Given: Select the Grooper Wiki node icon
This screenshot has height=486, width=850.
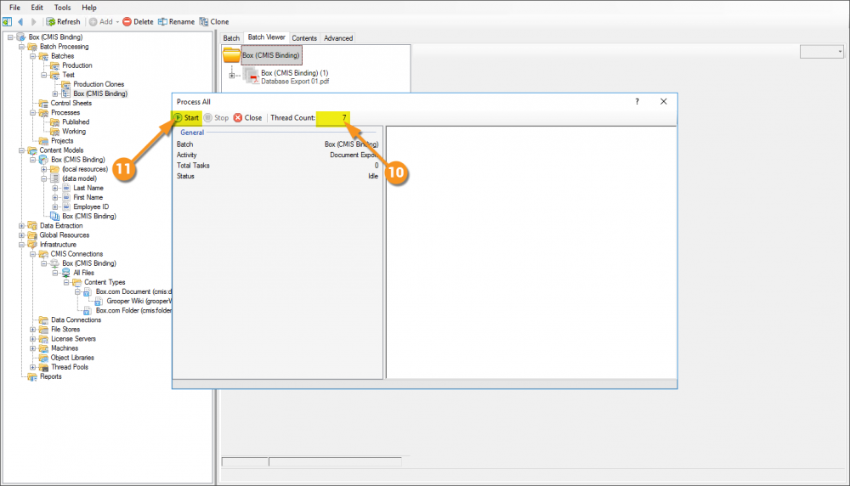Looking at the screenshot, I should [99, 302].
